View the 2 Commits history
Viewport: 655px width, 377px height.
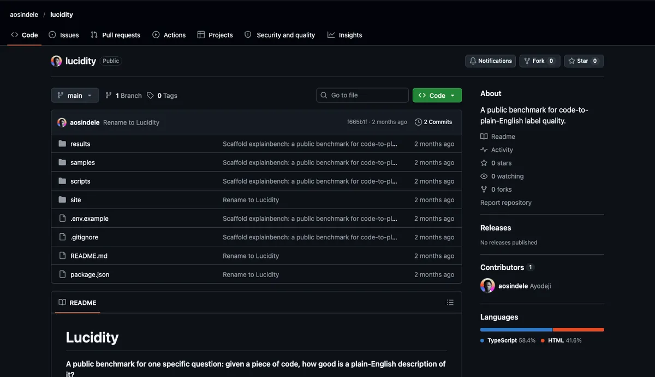pos(433,122)
